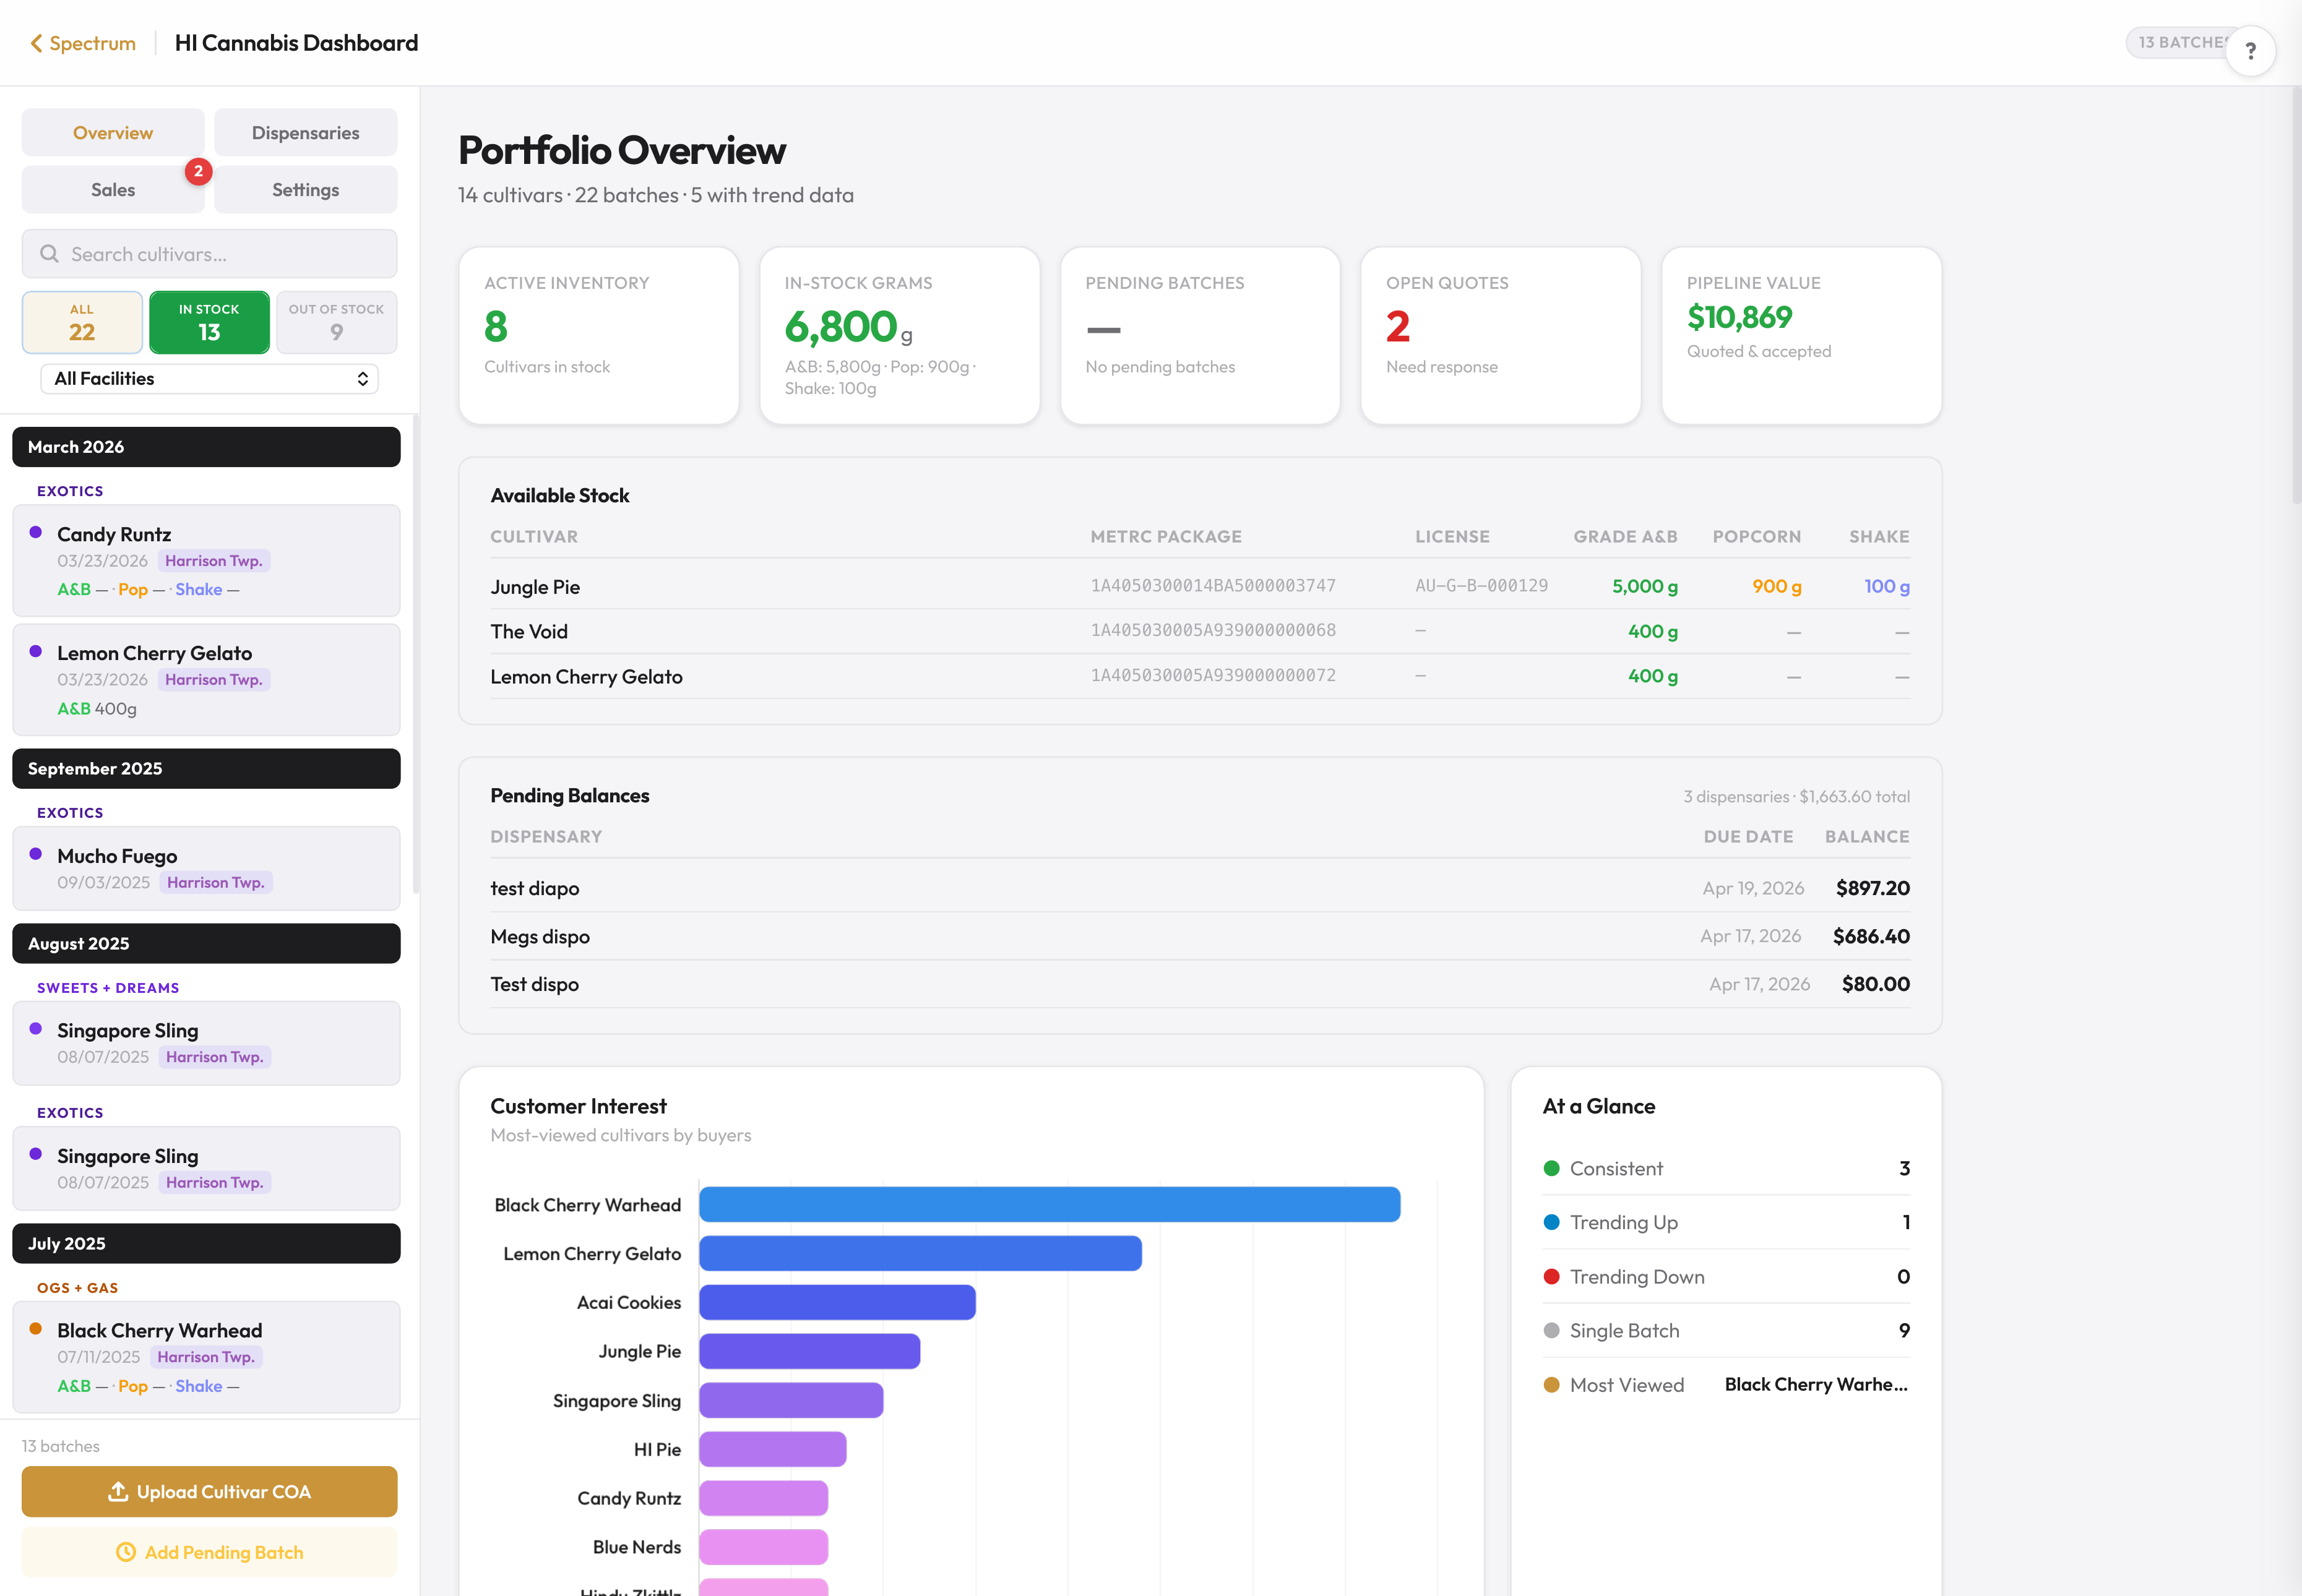Viewport: 2302px width, 1596px height.
Task: Click the Add Pending Batch button
Action: tap(209, 1551)
